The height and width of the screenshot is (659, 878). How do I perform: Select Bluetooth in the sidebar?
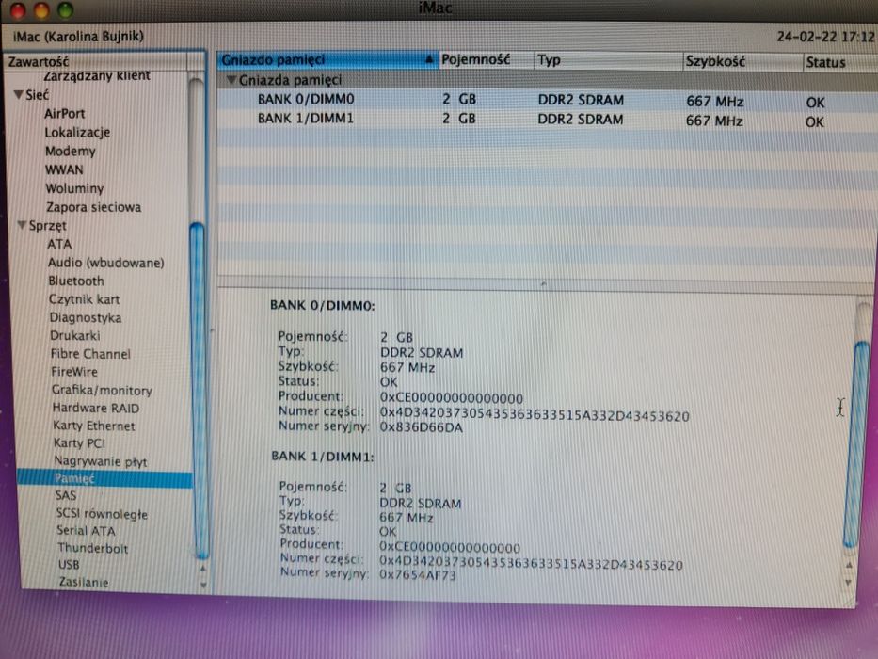click(x=76, y=281)
